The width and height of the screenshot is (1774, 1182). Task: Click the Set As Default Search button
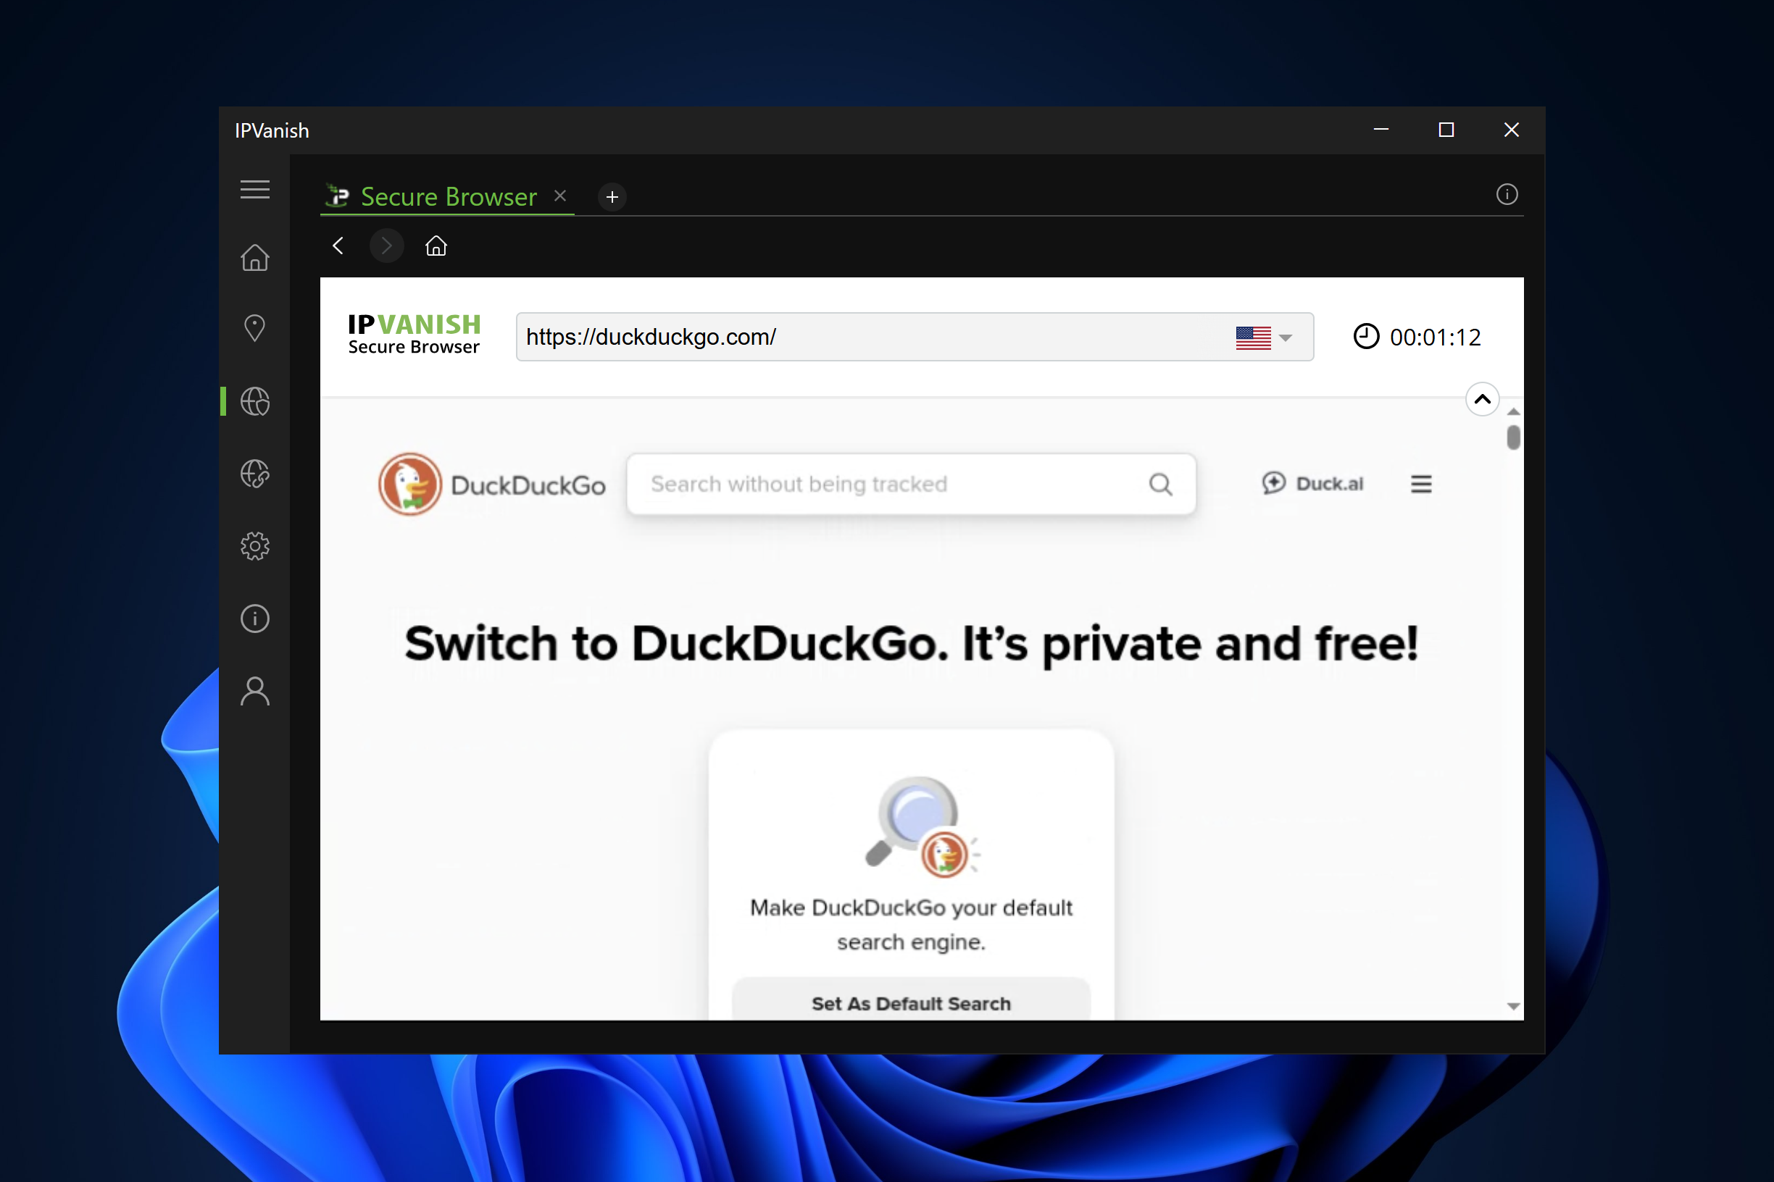click(x=910, y=1002)
